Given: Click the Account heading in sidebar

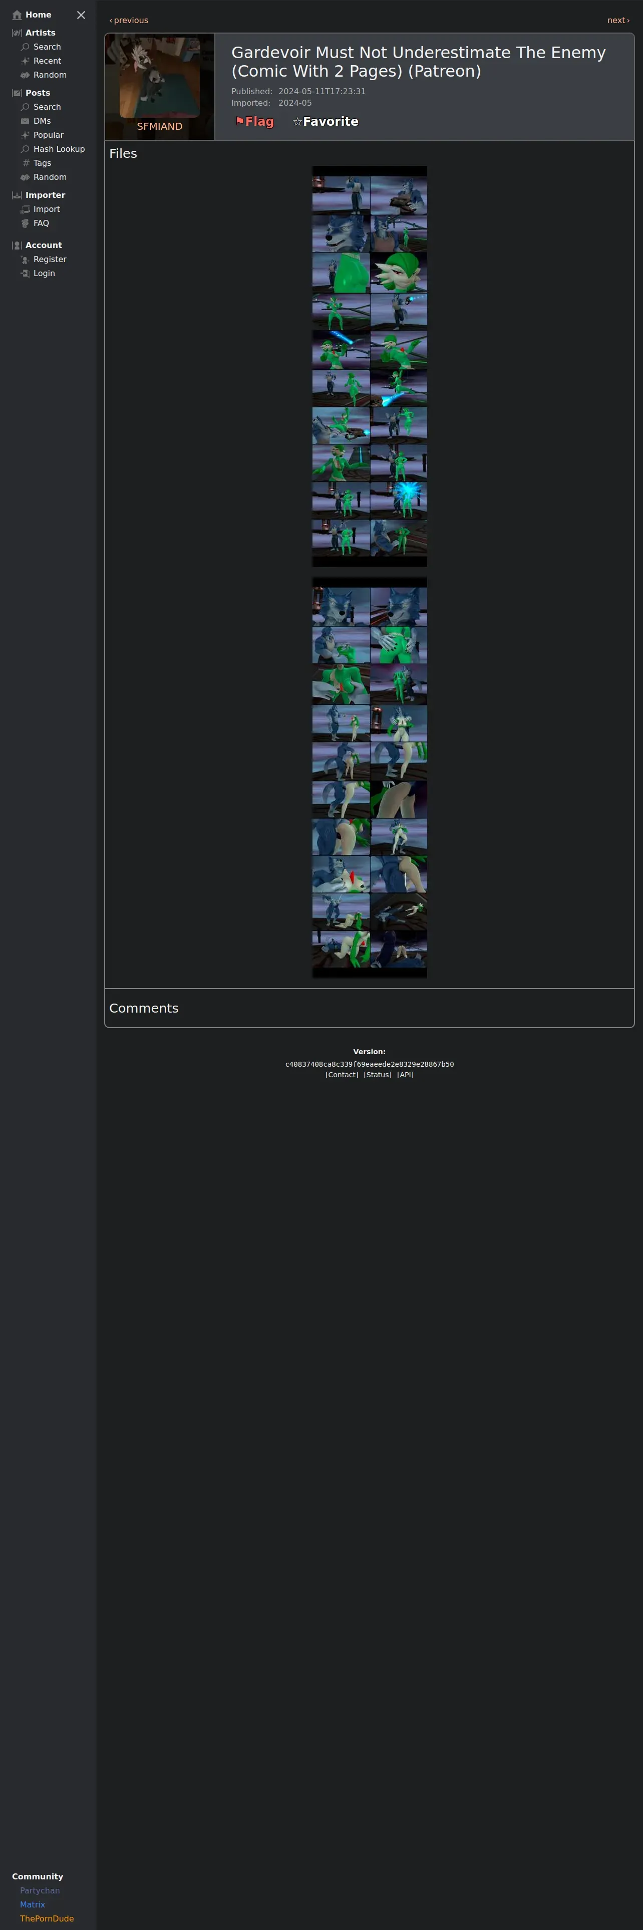Looking at the screenshot, I should coord(44,246).
